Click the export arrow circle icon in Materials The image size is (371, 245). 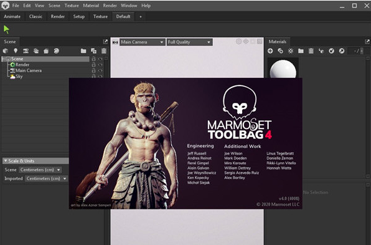[341, 50]
